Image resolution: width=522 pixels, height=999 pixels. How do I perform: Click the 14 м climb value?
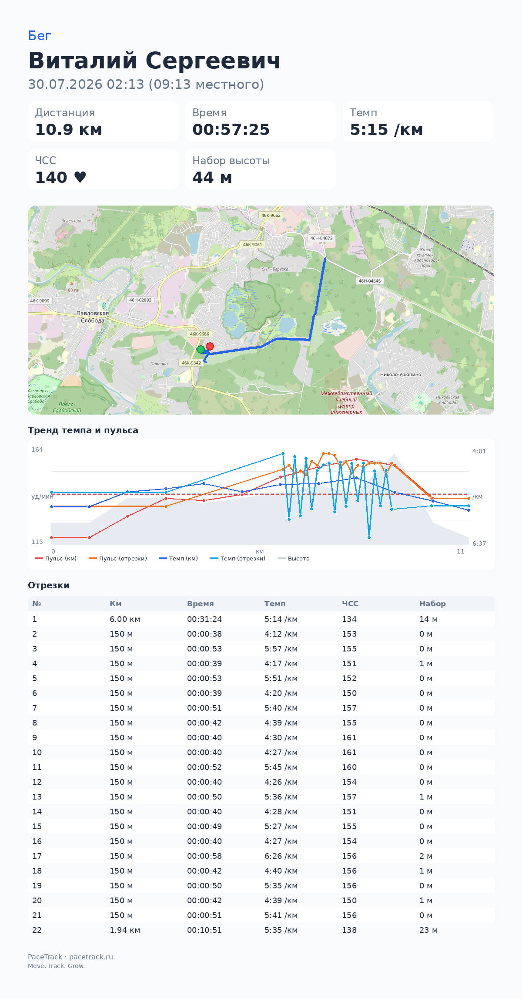click(x=428, y=619)
